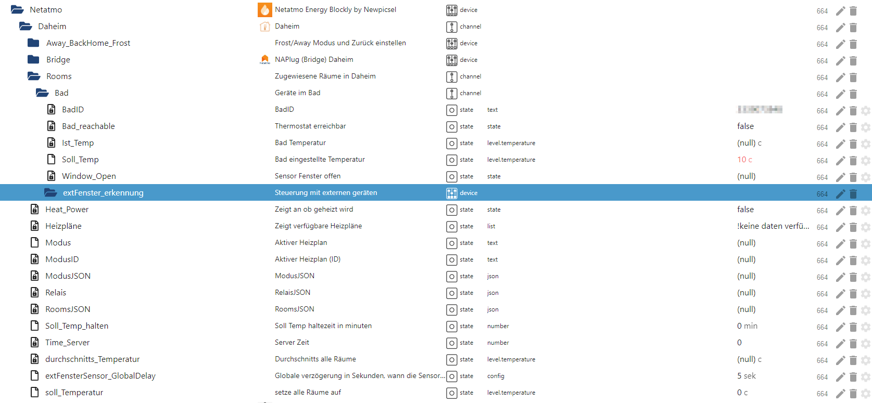Delete extFenster_erkennung device via trash icon
Image resolution: width=872 pixels, height=403 pixels.
pyautogui.click(x=853, y=194)
